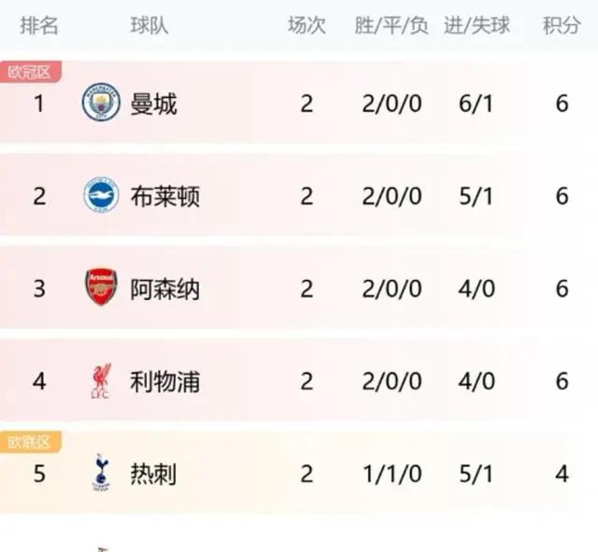Click the orange 欧联区 zone label
This screenshot has width=598, height=552.
click(x=31, y=442)
